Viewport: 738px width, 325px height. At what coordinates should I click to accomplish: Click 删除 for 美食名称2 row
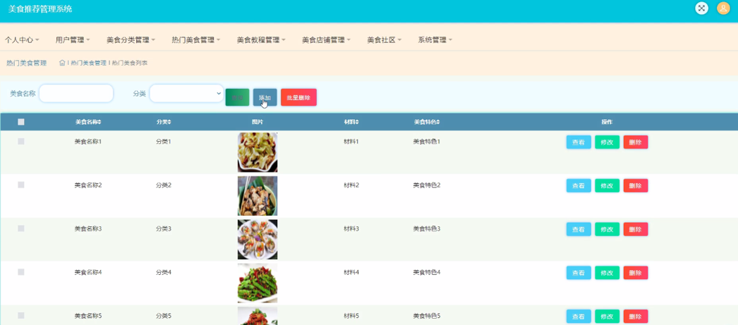pos(636,186)
